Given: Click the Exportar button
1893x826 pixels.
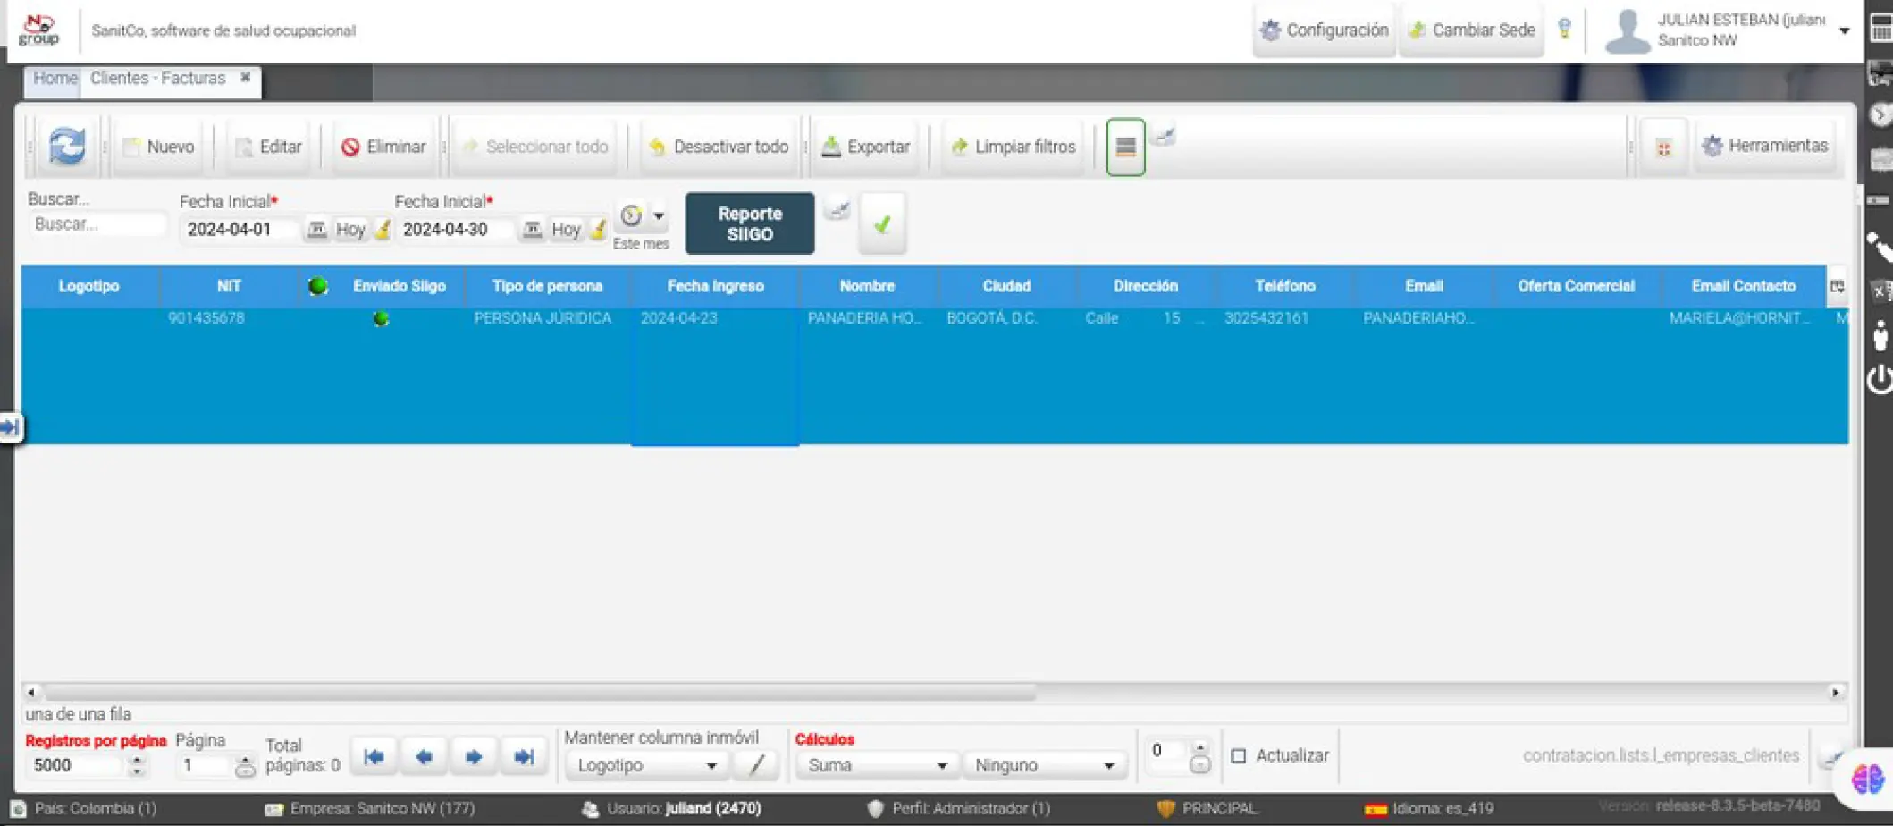Looking at the screenshot, I should point(866,147).
